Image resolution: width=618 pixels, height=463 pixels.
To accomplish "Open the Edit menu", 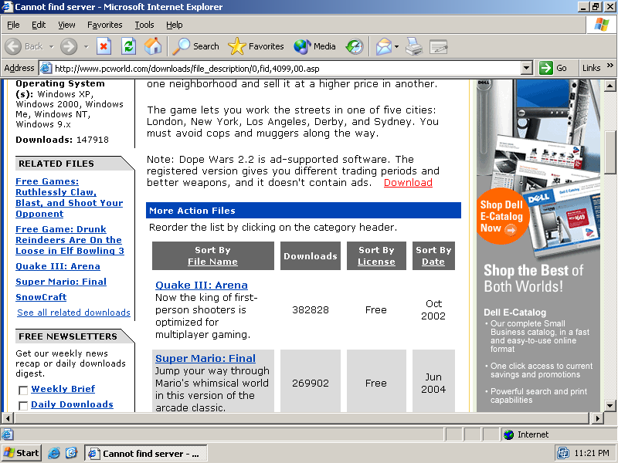I will [39, 25].
